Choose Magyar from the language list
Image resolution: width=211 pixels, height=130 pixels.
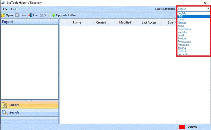click(194, 23)
